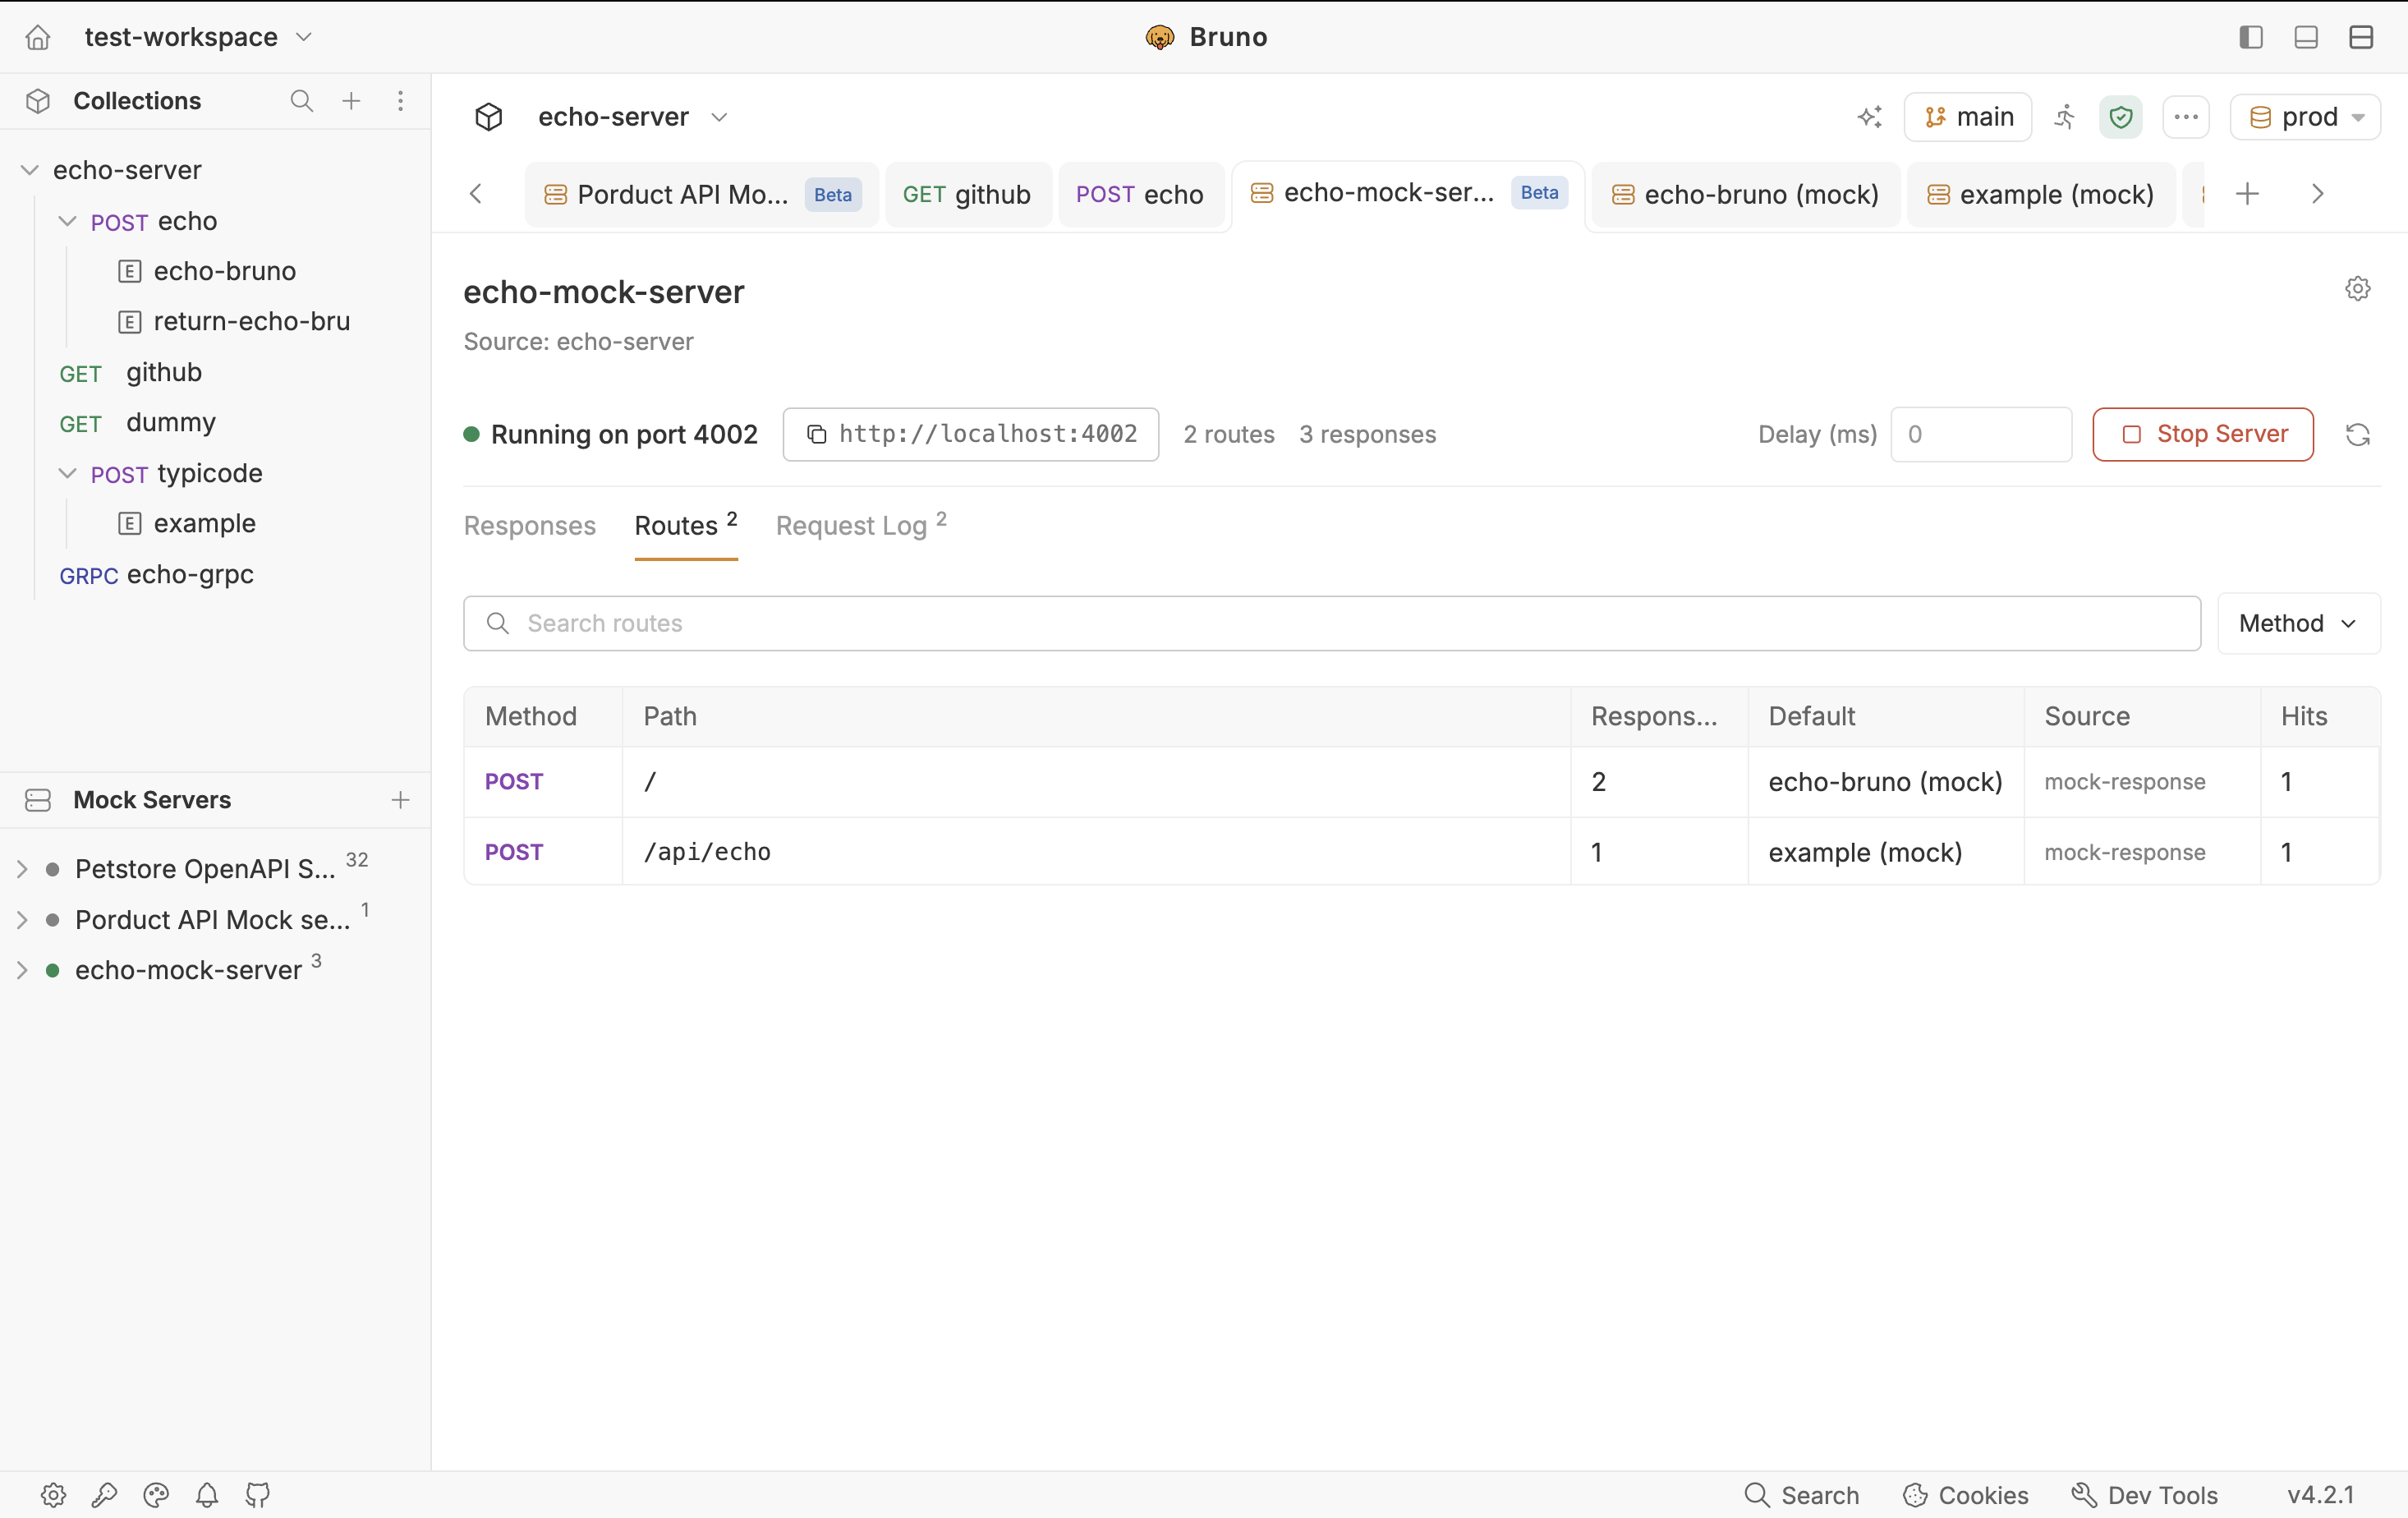This screenshot has height=1518, width=2408.
Task: Switch to the Request Log tab
Action: [861, 526]
